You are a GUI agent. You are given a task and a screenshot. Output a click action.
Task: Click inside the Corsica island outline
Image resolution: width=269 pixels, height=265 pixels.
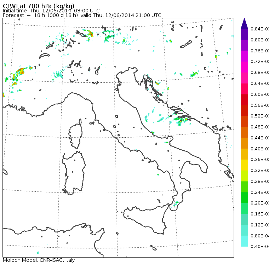(x=76, y=134)
